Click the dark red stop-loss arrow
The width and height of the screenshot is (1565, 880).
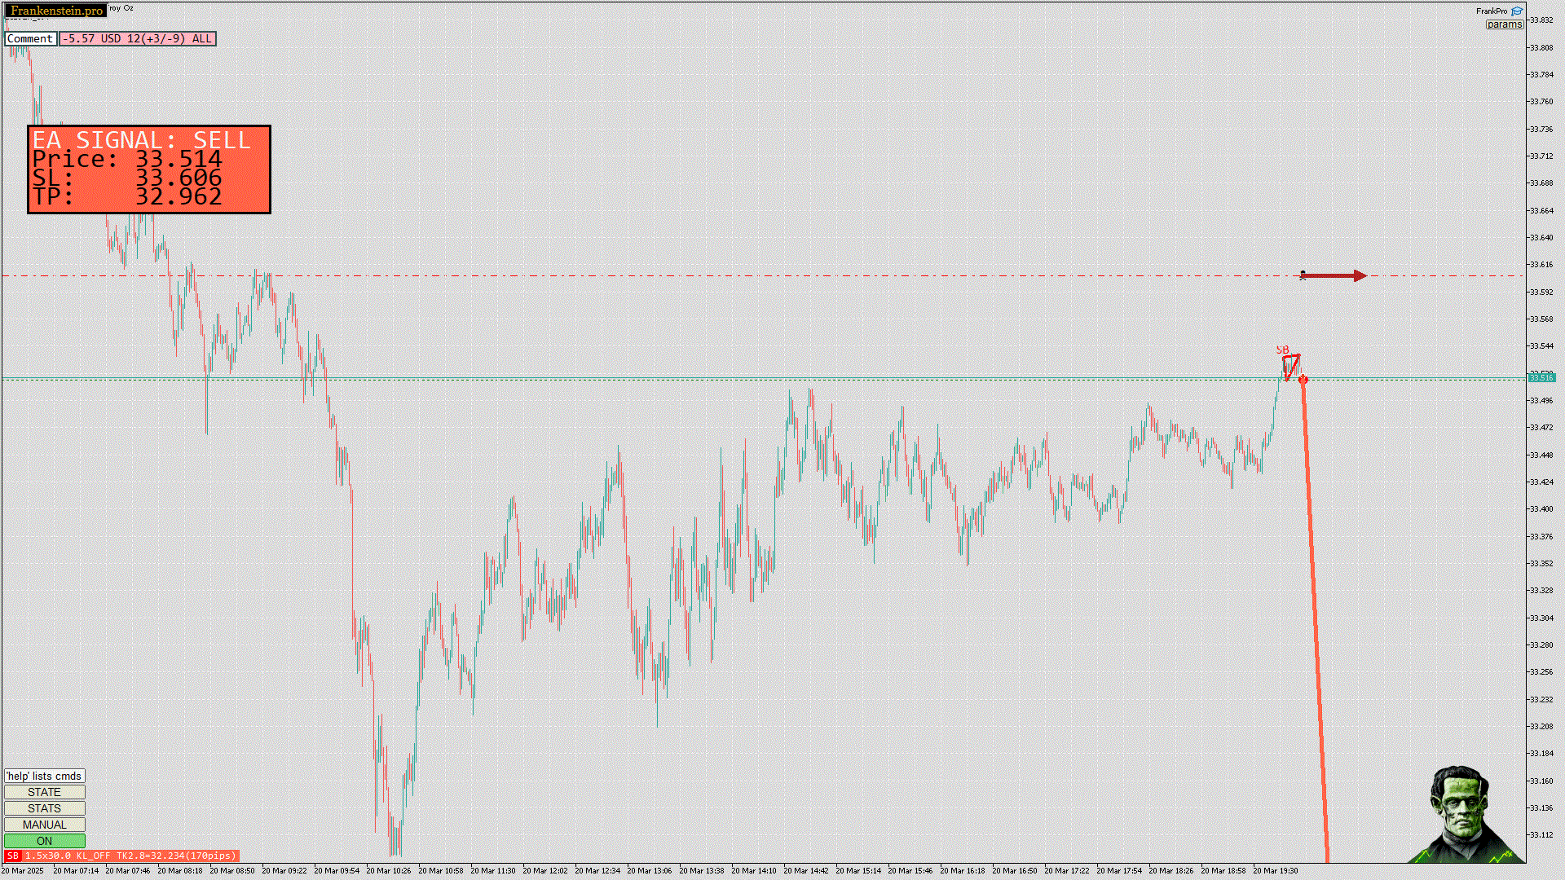coord(1337,276)
